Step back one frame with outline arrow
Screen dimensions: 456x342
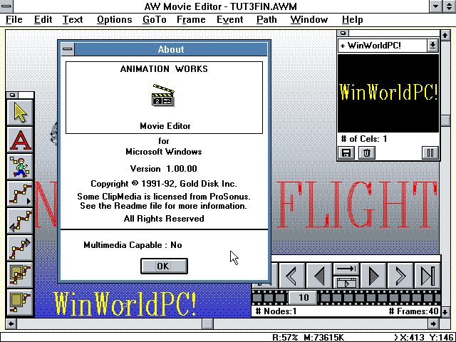(291, 276)
